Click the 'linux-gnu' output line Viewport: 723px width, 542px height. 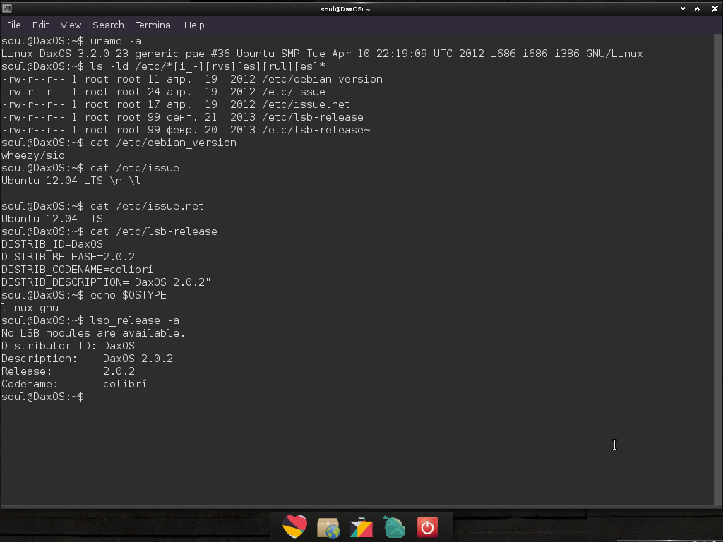pyautogui.click(x=30, y=308)
